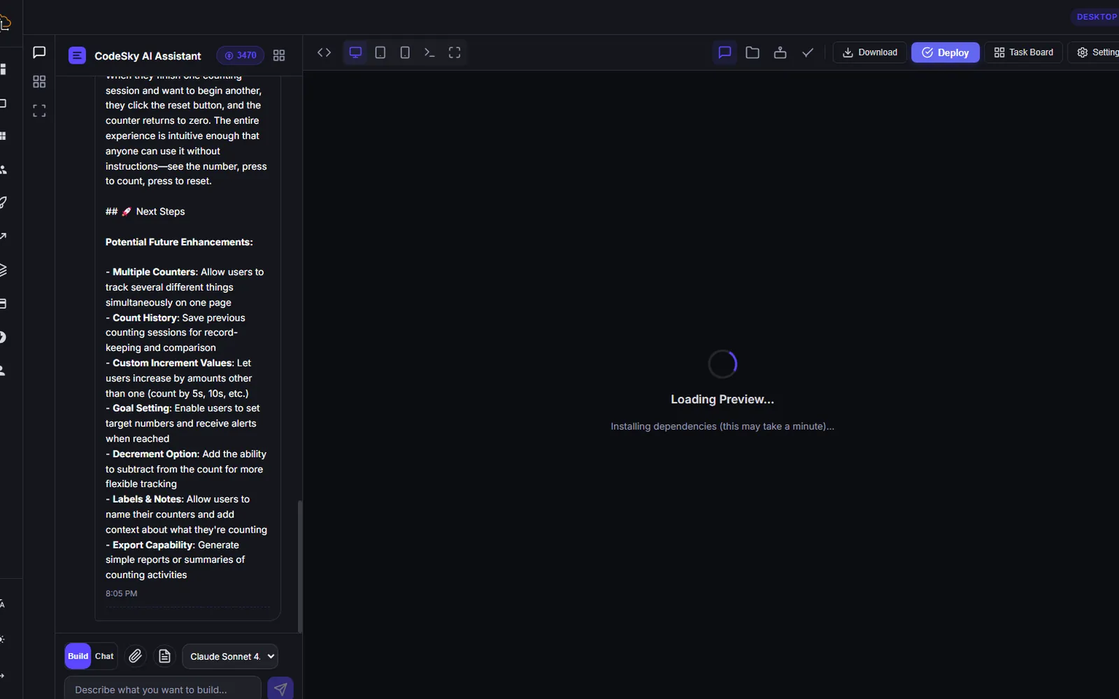
Task: Open the terminal icon in the toolbar
Action: pyautogui.click(x=429, y=52)
